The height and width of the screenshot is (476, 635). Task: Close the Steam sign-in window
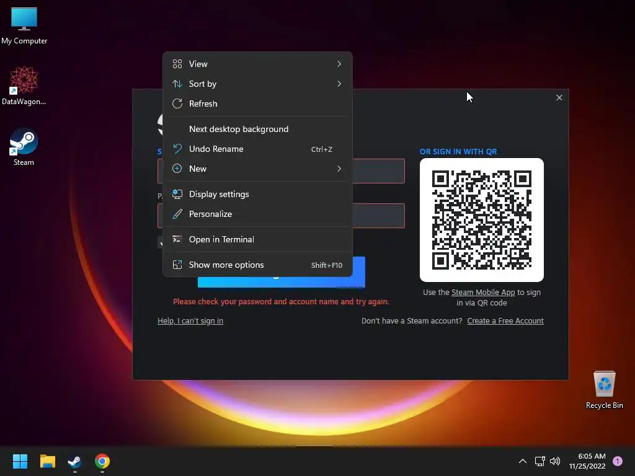coord(559,97)
